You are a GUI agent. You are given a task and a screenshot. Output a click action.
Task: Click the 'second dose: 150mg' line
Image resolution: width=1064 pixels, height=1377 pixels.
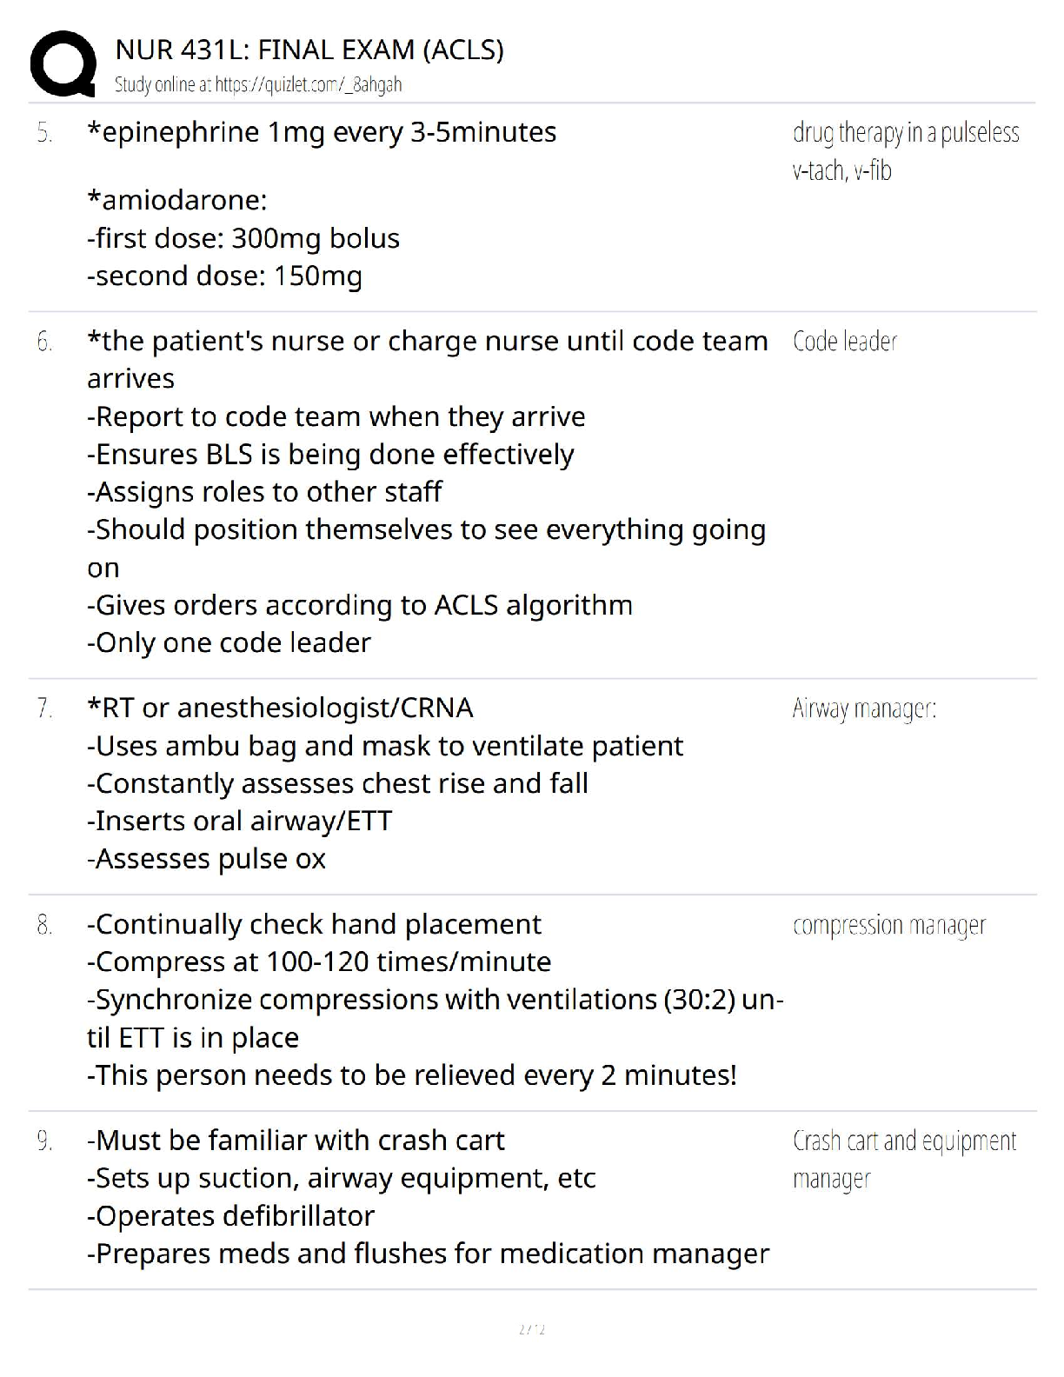click(224, 276)
